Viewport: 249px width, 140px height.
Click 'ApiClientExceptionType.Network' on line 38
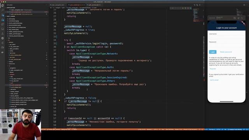click(x=96, y=54)
